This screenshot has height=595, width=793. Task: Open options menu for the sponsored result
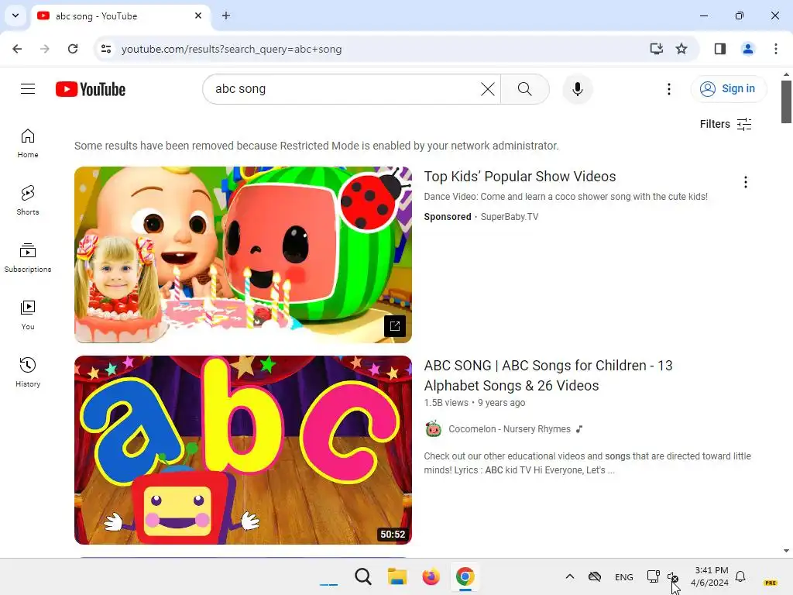click(x=745, y=182)
